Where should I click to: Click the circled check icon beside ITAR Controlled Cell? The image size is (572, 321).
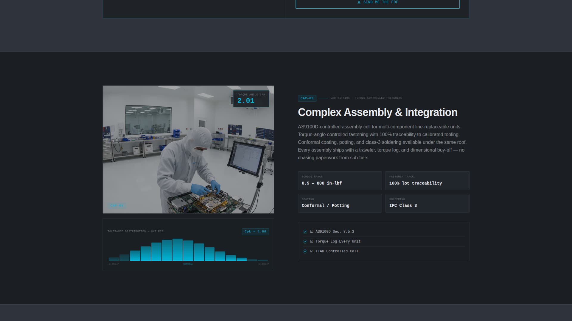click(305, 251)
